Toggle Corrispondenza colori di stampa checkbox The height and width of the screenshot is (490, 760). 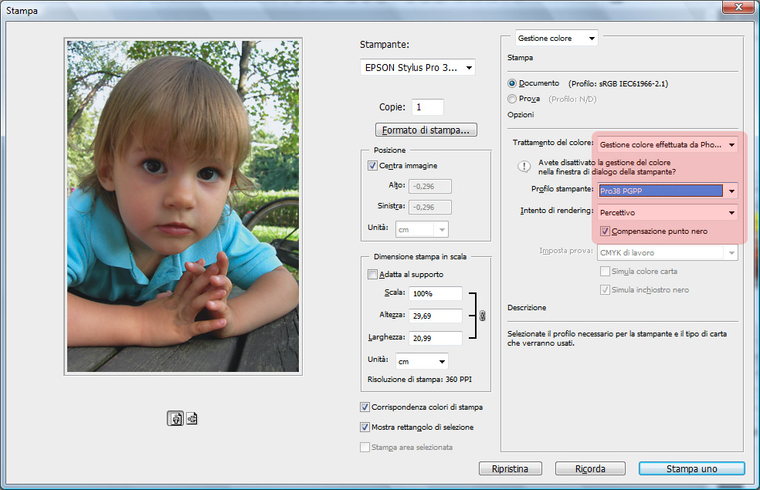pyautogui.click(x=365, y=407)
